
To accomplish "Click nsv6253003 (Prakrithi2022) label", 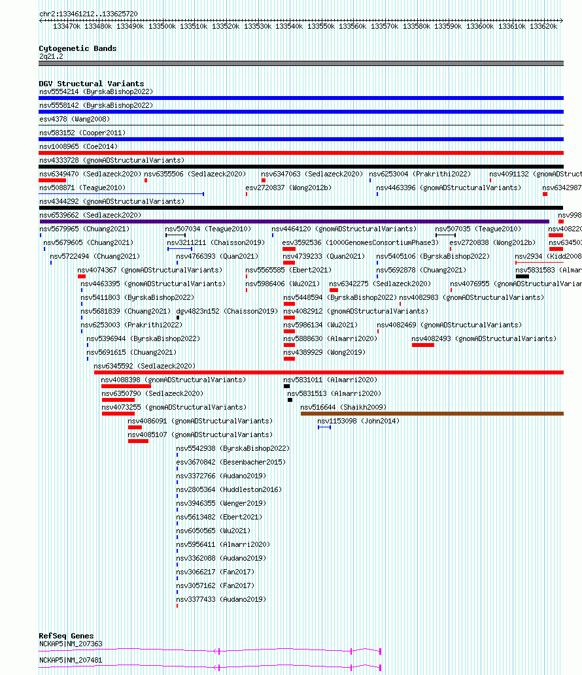I will point(131,325).
